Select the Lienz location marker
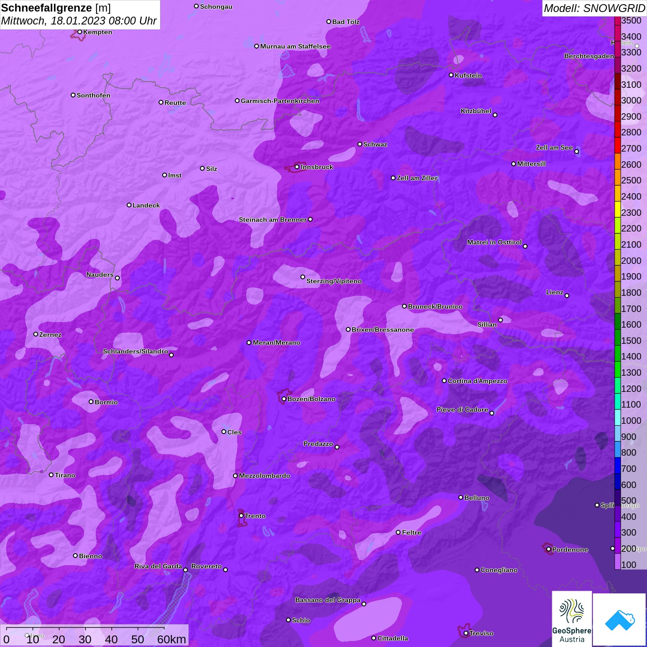Viewport: 647px width, 647px height. click(567, 295)
